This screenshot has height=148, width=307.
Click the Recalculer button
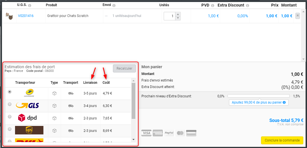[124, 68]
